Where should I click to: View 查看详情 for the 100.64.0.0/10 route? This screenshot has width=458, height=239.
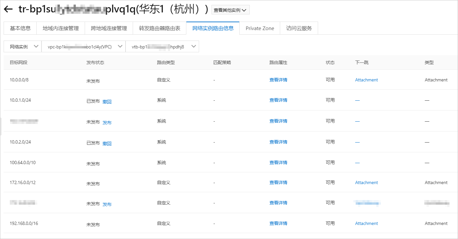coord(278,162)
